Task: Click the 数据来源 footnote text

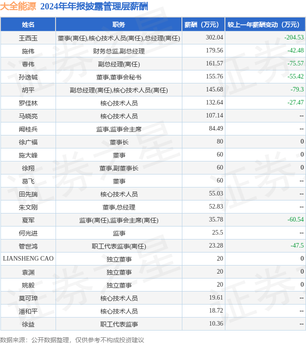Action: pyautogui.click(x=72, y=340)
